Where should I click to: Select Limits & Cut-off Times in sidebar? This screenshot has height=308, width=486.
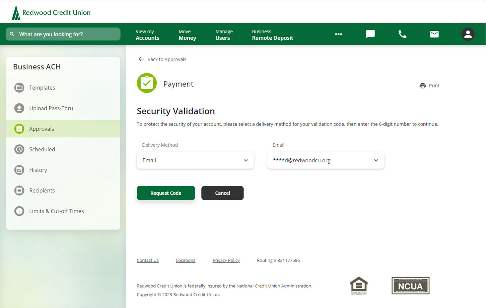click(x=63, y=211)
